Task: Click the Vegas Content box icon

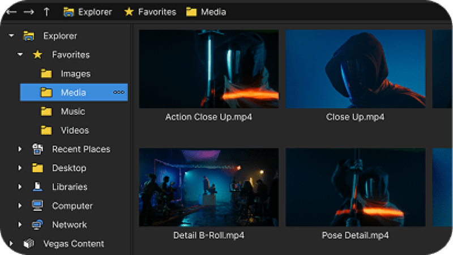Action: tap(29, 244)
